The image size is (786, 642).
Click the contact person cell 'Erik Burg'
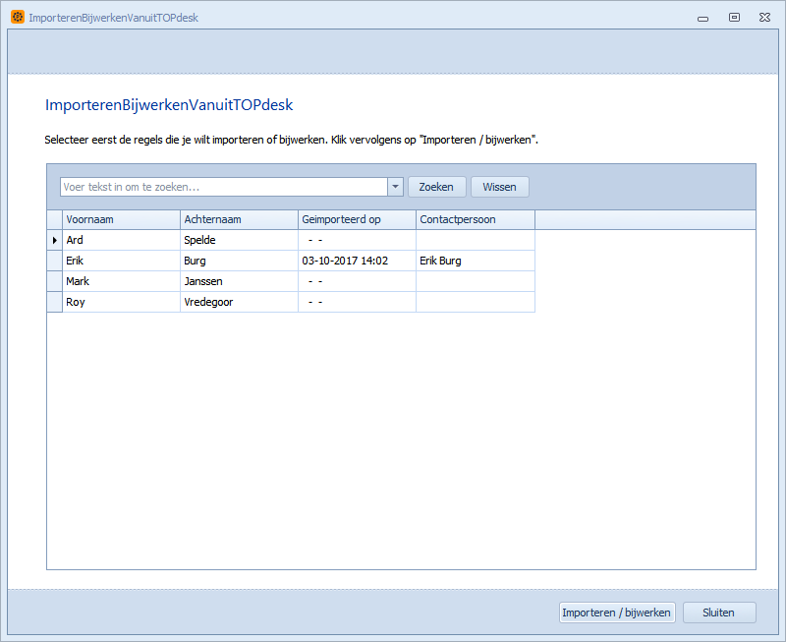[476, 261]
